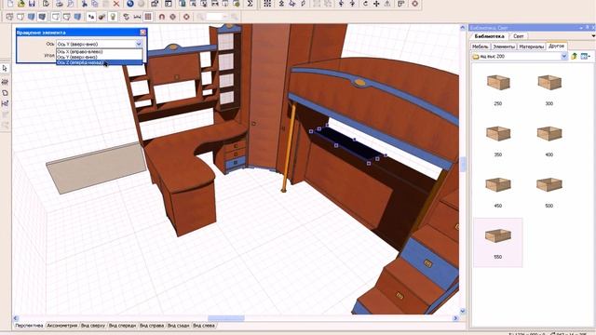Switch to Вид слева view tab
Image resolution: width=596 pixels, height=335 pixels.
click(204, 326)
